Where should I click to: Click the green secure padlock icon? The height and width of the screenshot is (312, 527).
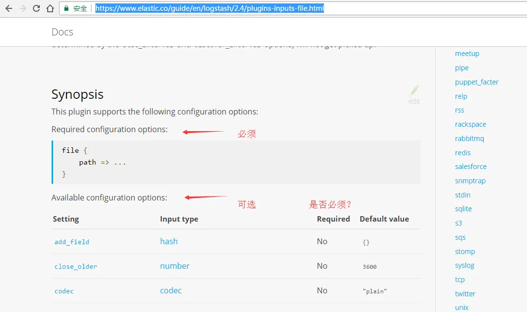66,8
